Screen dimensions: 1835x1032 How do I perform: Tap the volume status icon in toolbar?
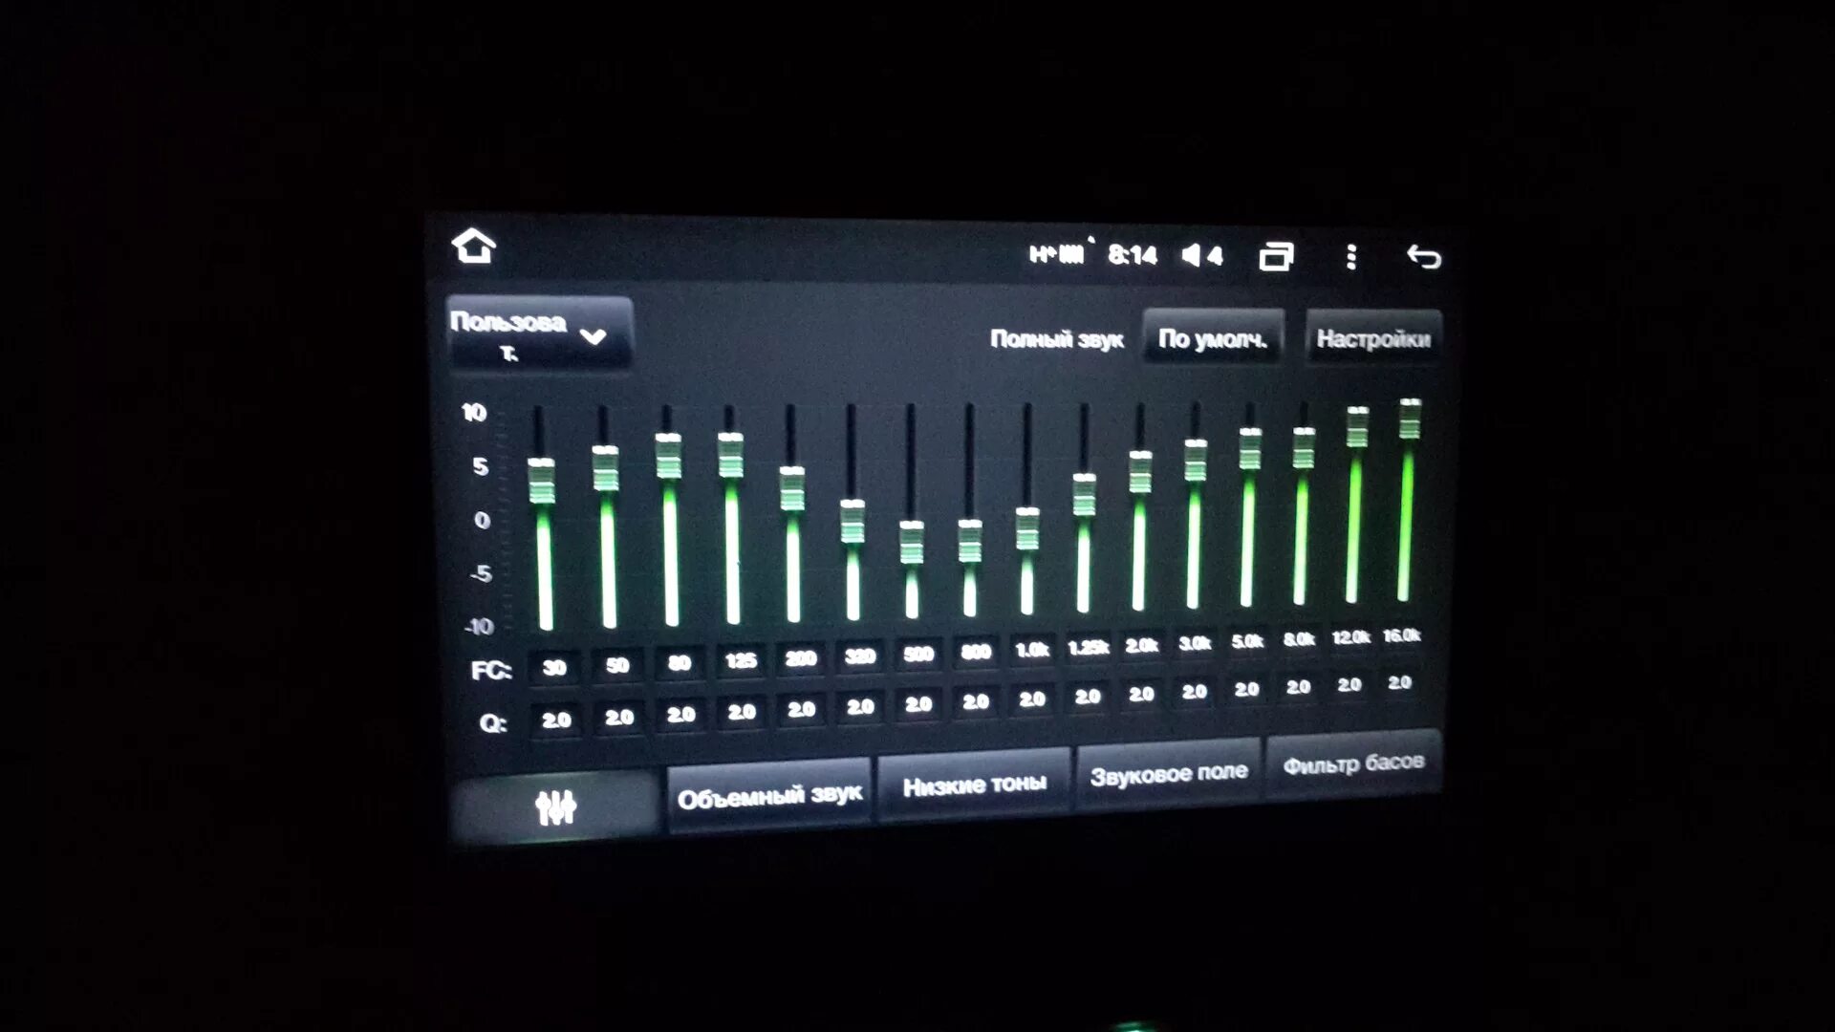pos(1203,258)
